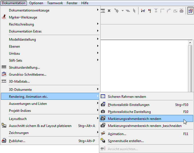This screenshot has width=194, height=153.
Task: Toggle the active suspend groups toolbar button
Action: [x=190, y=11]
